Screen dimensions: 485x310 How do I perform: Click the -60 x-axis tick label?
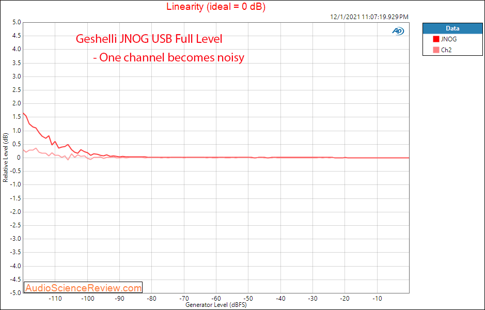pos(216,299)
